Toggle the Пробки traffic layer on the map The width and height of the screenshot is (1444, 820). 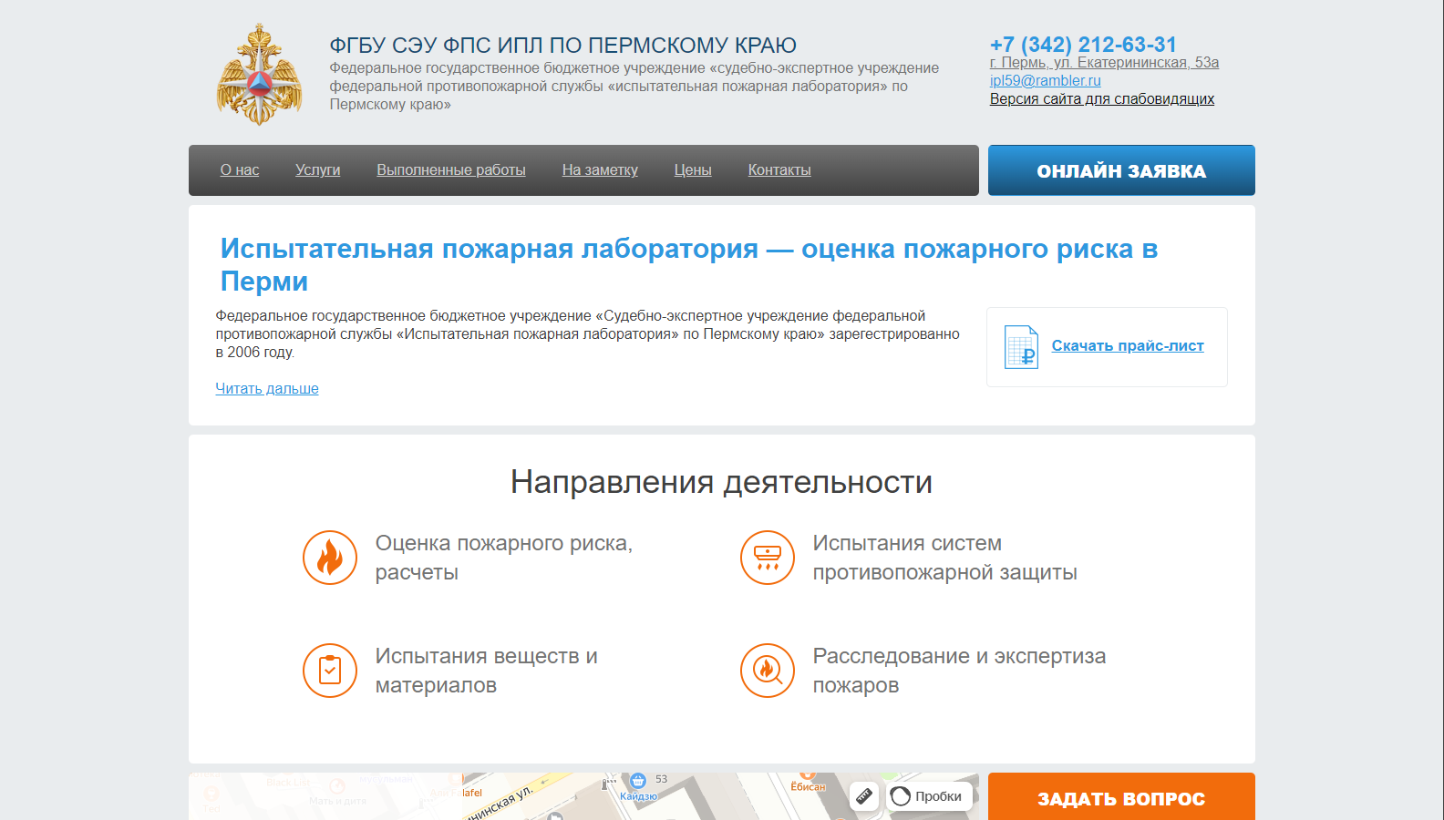[927, 796]
